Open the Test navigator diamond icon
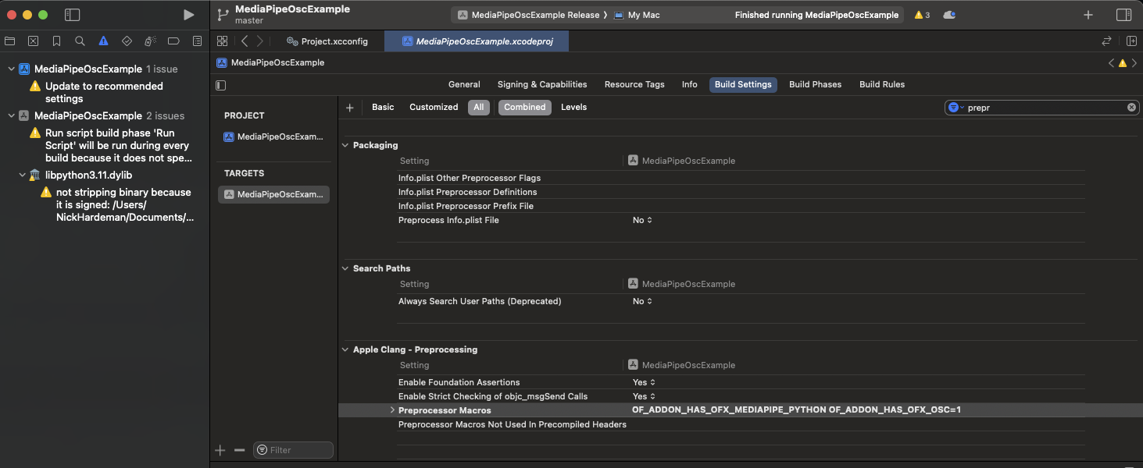Screen dimensions: 1143x468 coord(127,41)
